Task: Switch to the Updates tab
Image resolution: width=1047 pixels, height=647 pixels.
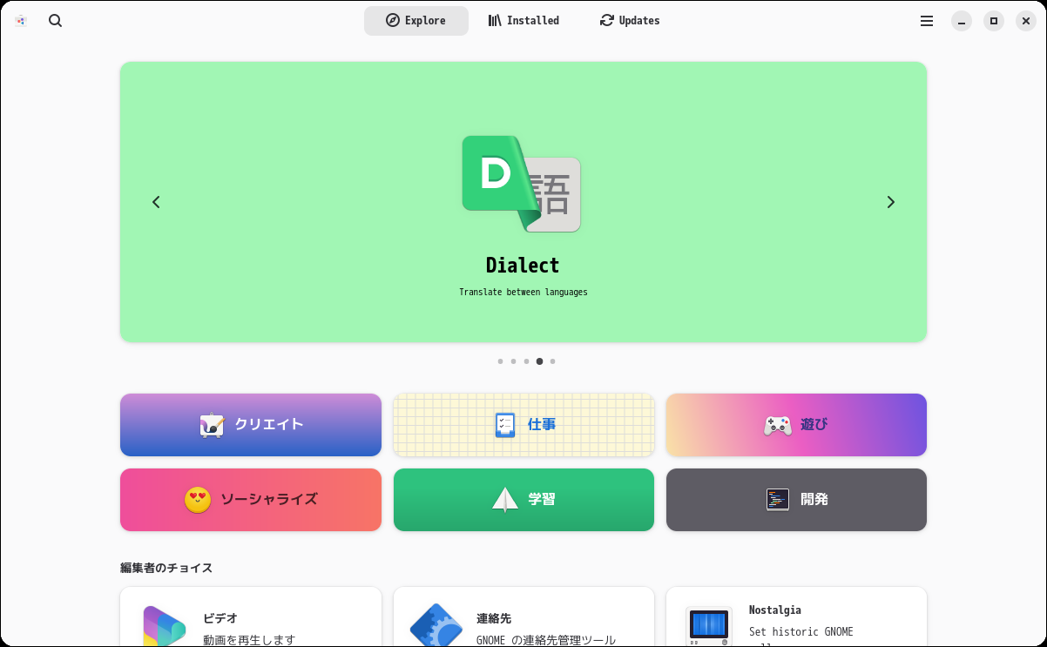Action: coord(630,21)
